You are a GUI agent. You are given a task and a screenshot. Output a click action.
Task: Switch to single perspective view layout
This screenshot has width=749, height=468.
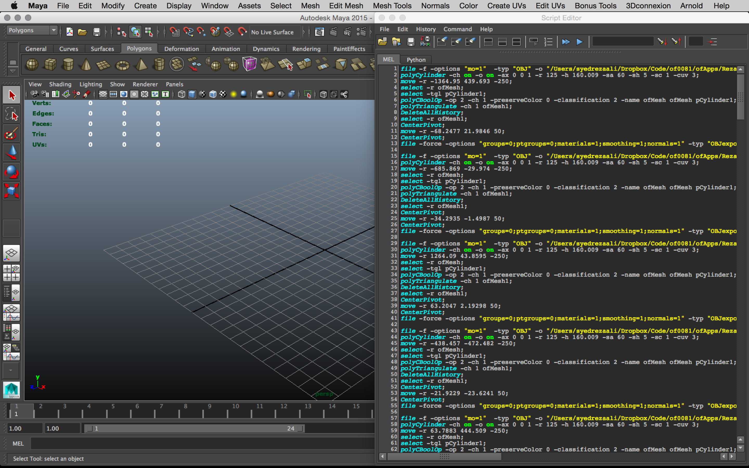tap(11, 253)
